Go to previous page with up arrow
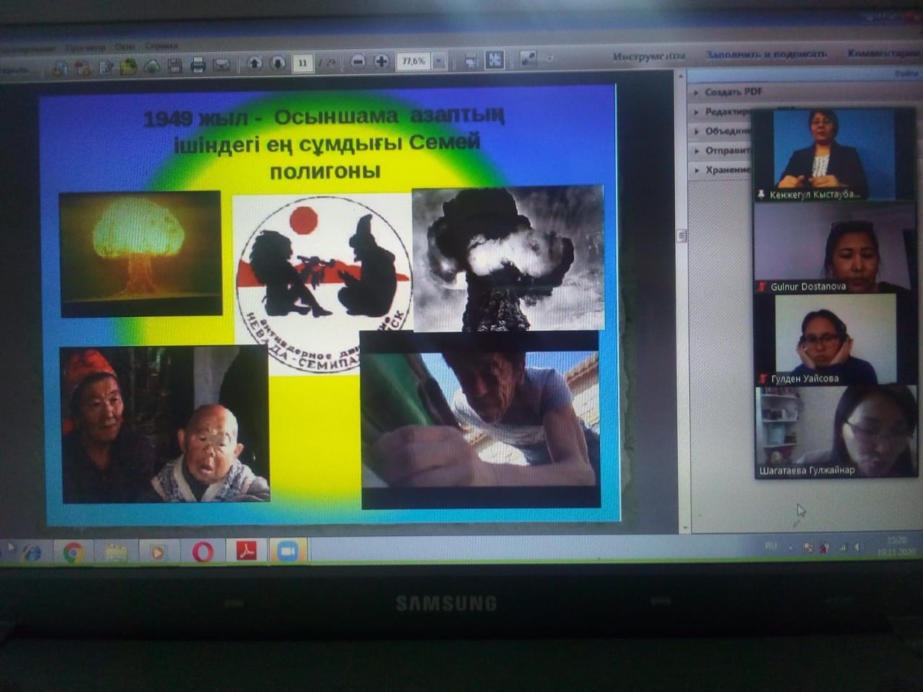 [x=254, y=63]
